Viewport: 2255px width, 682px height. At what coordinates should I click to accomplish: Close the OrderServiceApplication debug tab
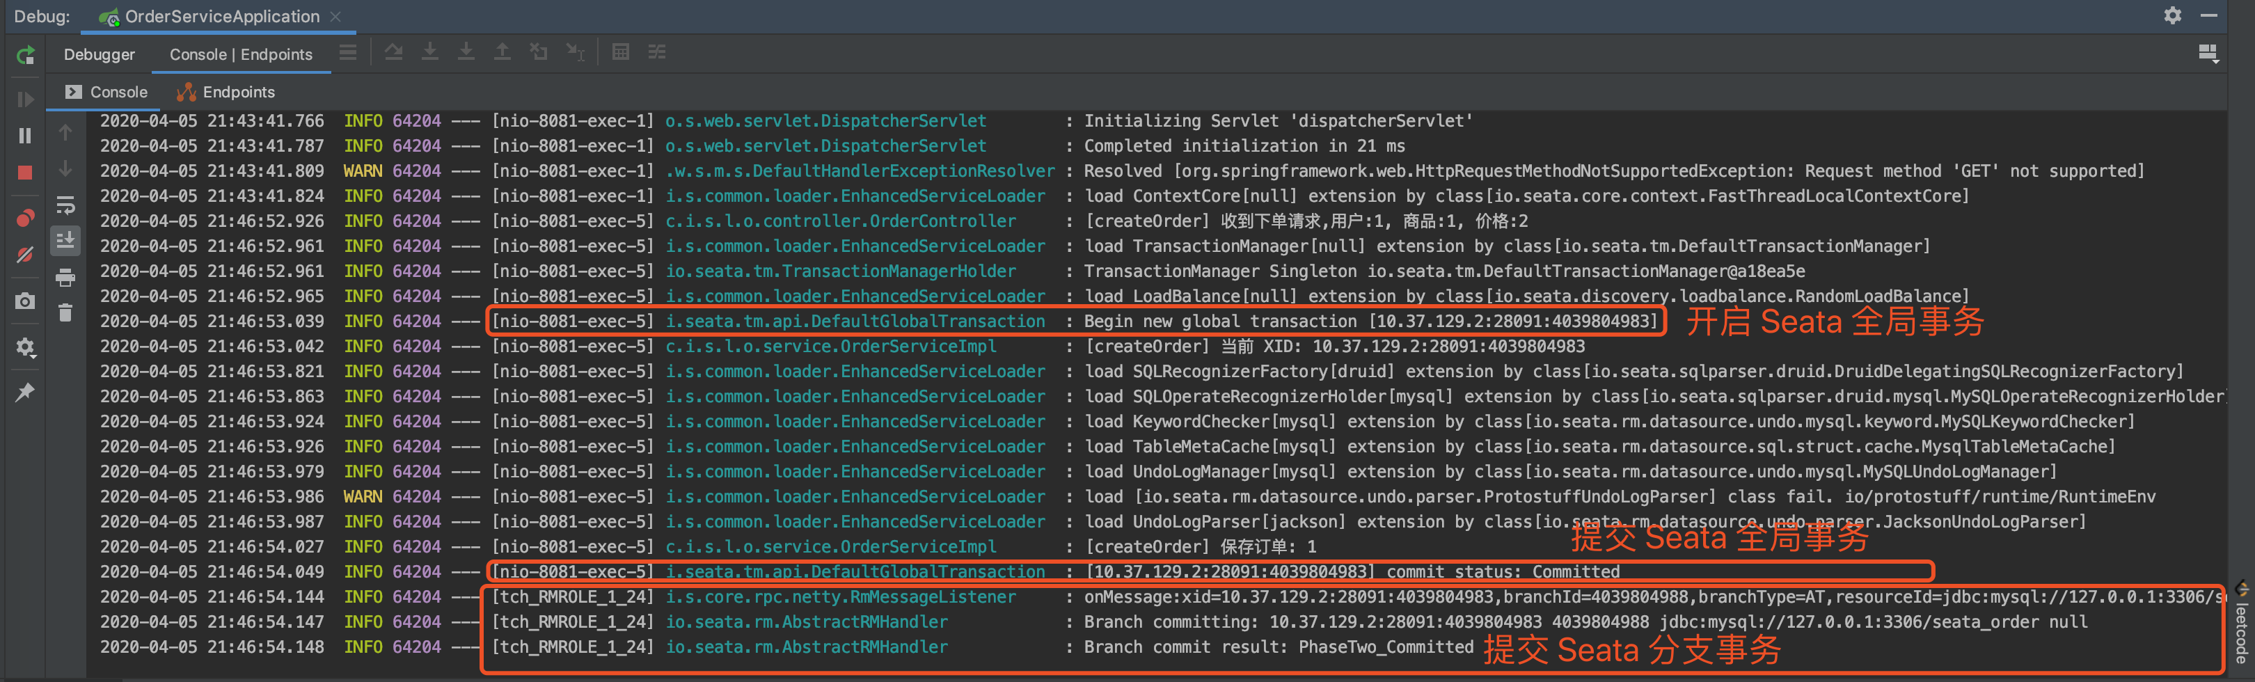[336, 17]
